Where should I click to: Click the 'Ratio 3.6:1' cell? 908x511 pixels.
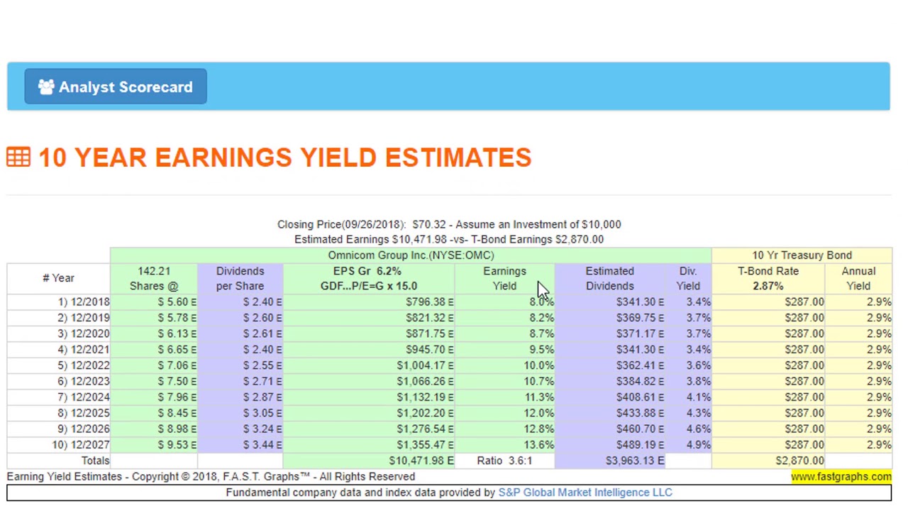[504, 461]
